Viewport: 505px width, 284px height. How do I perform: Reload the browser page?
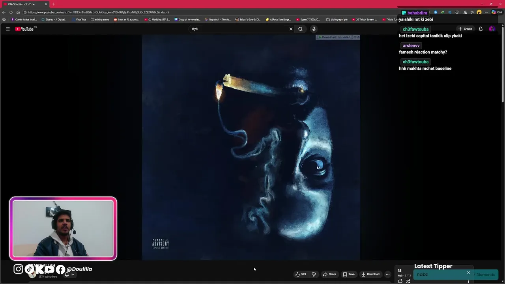click(x=11, y=12)
